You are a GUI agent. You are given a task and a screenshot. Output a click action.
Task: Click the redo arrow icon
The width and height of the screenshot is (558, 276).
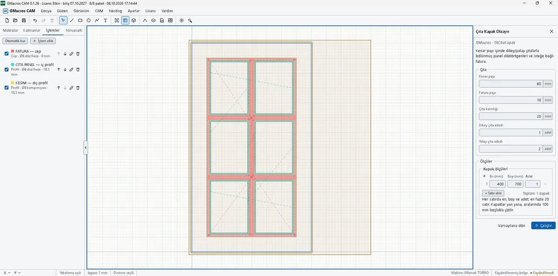[44, 20]
